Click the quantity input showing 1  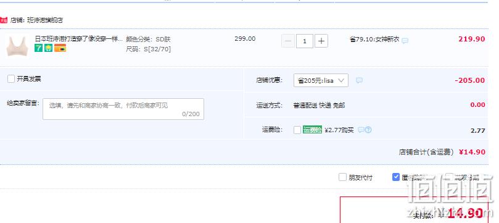coord(305,41)
